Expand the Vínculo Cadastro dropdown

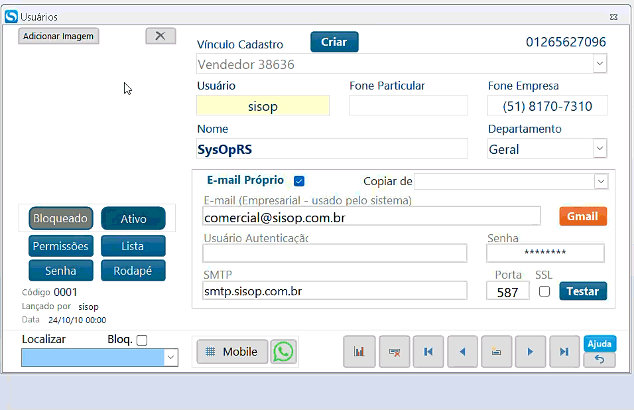coord(600,64)
